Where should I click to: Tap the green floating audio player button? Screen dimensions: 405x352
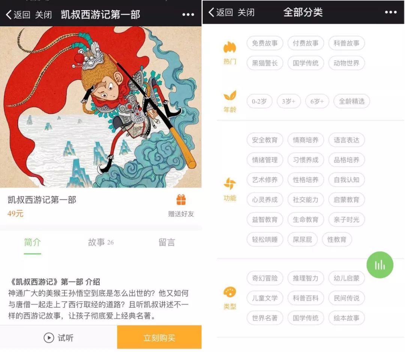(x=380, y=265)
